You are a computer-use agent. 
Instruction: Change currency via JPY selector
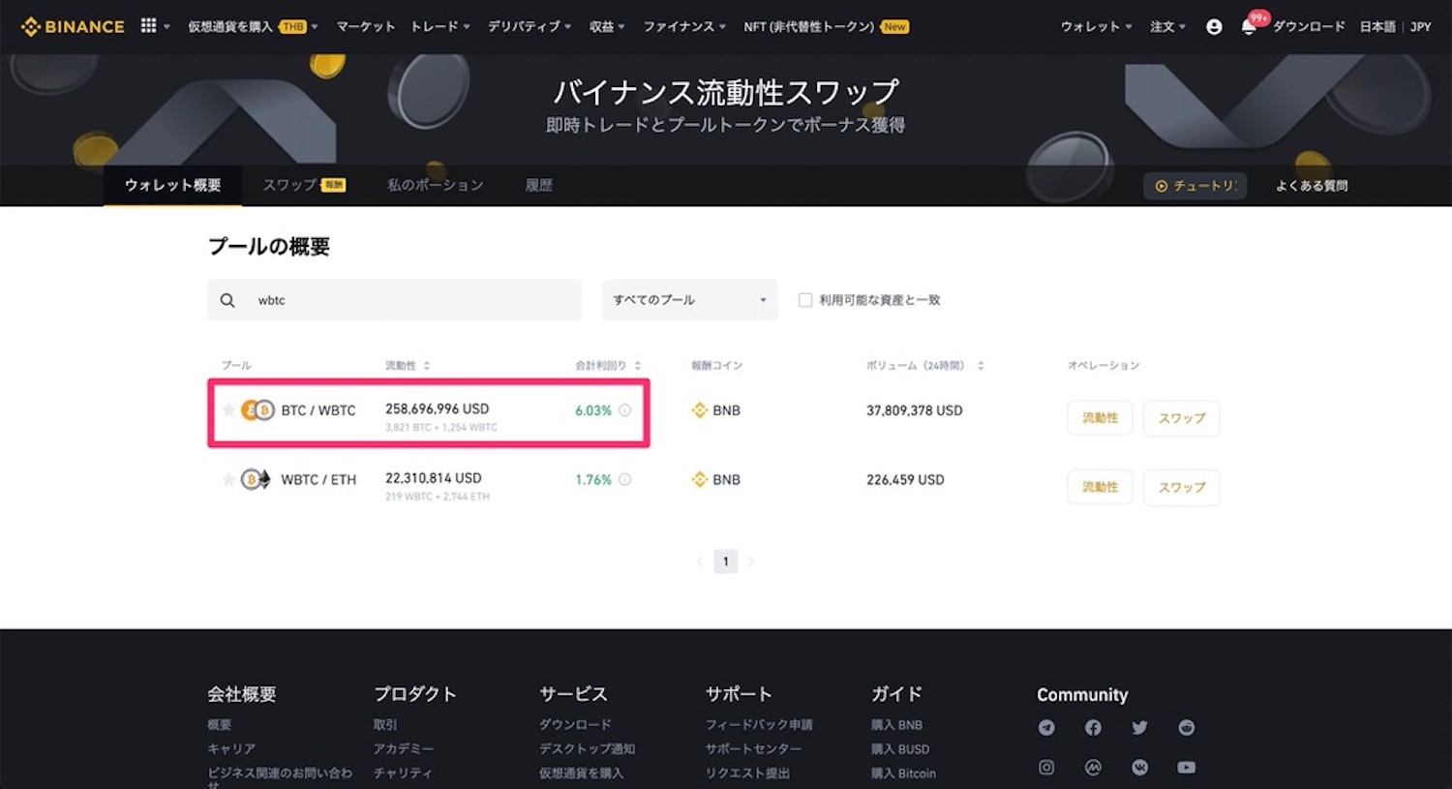(x=1420, y=26)
